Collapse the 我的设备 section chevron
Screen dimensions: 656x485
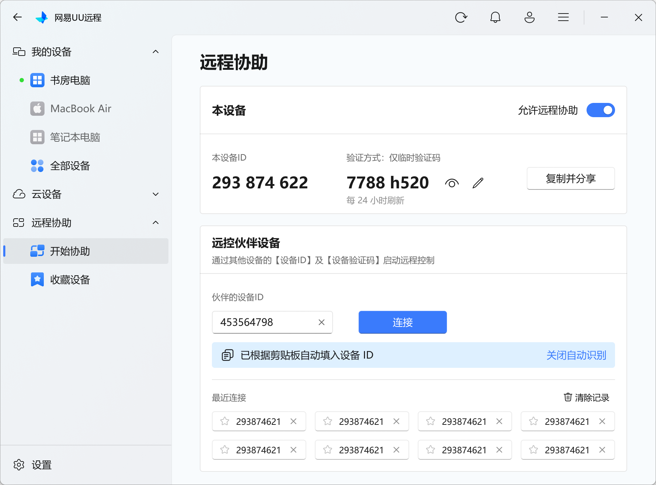tap(156, 52)
